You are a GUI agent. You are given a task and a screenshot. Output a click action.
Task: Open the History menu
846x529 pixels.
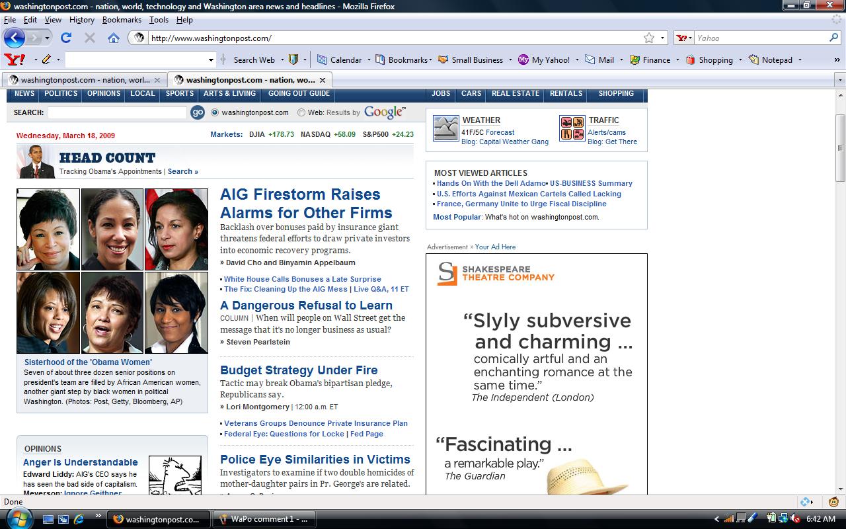81,20
